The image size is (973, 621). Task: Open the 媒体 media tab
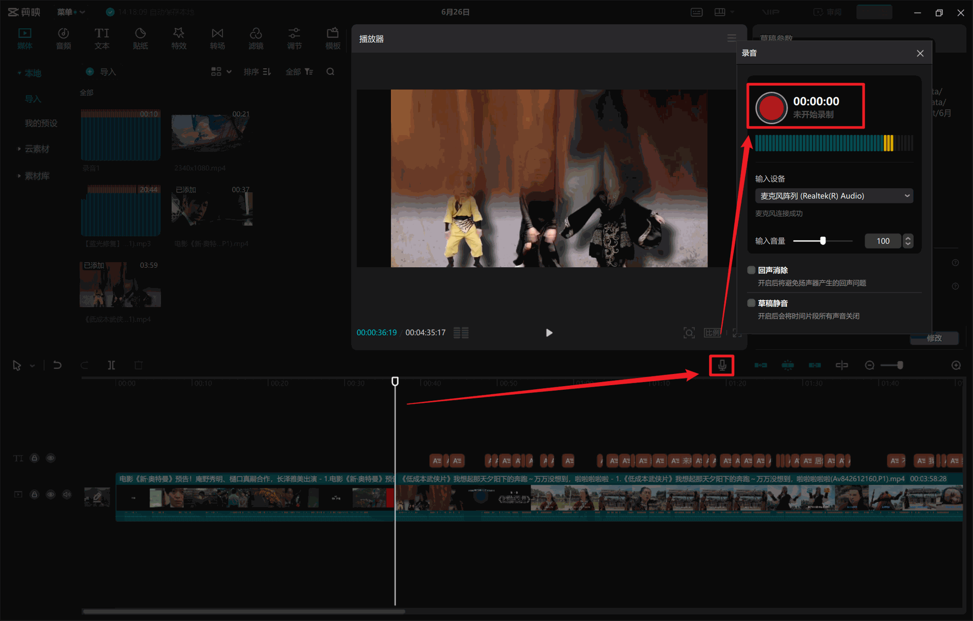click(x=25, y=38)
